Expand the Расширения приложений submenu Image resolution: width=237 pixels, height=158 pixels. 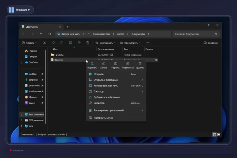pyautogui.click(x=116, y=110)
